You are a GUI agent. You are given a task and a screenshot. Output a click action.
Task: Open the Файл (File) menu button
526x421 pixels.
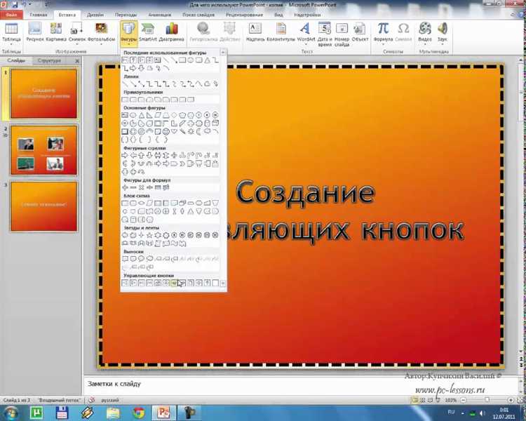(11, 14)
